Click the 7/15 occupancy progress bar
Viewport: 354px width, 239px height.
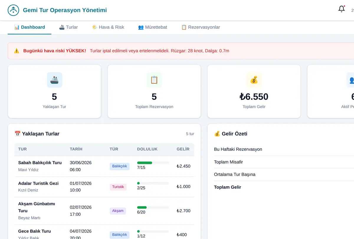point(153,163)
